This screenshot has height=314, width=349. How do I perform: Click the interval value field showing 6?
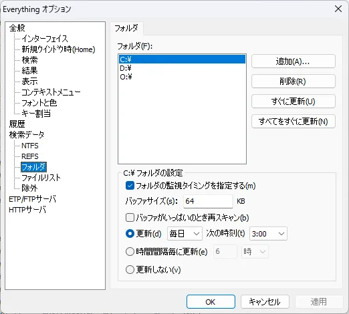225,252
